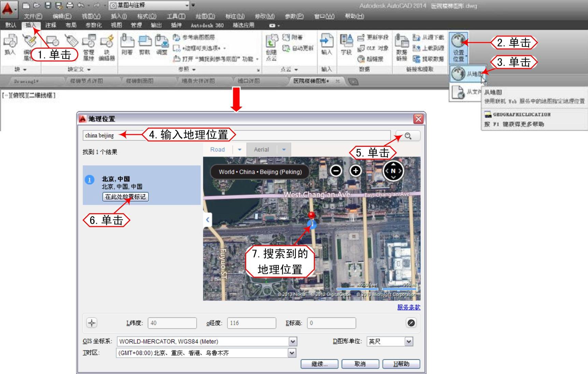Open the 插入 (Insert) ribbon tab
Screen dimensions: 588x374
pos(31,25)
